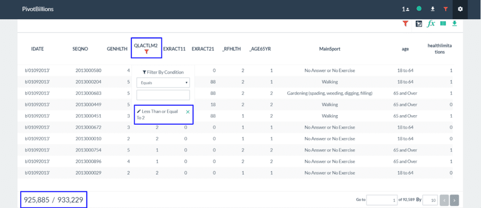Click the white download icon in navbar
481x208 pixels.
click(432, 9)
